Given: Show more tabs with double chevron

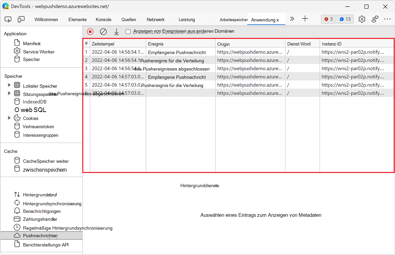Looking at the screenshot, I should pyautogui.click(x=292, y=19).
